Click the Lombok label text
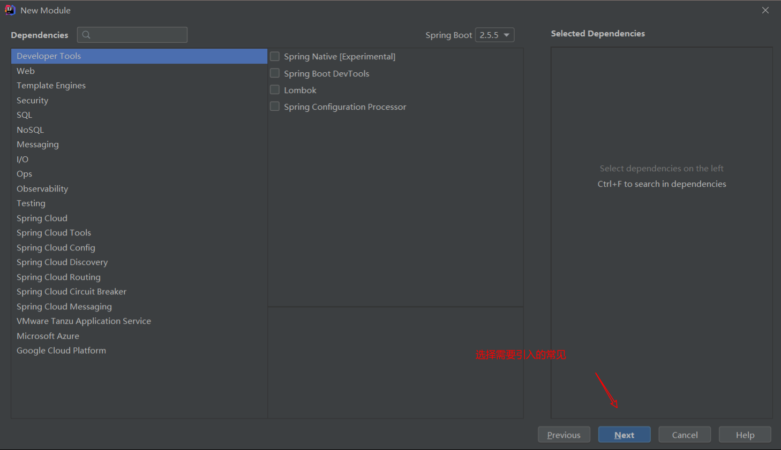This screenshot has width=781, height=450. point(300,90)
